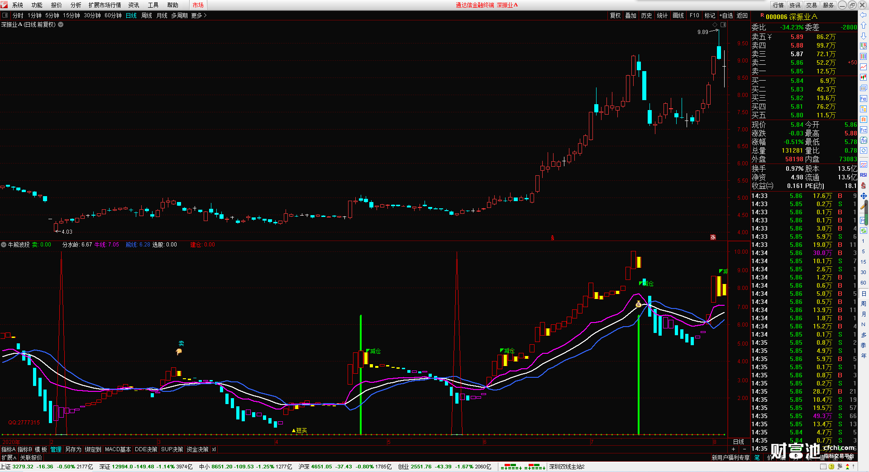The width and height of the screenshot is (869, 472).
Task: Switch chart to 分时 view
Action: (x=18, y=15)
